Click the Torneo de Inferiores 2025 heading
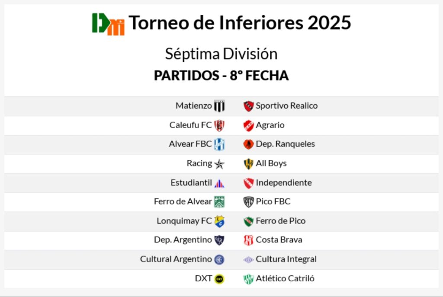Image resolution: width=443 pixels, height=297 pixels. pyautogui.click(x=240, y=23)
